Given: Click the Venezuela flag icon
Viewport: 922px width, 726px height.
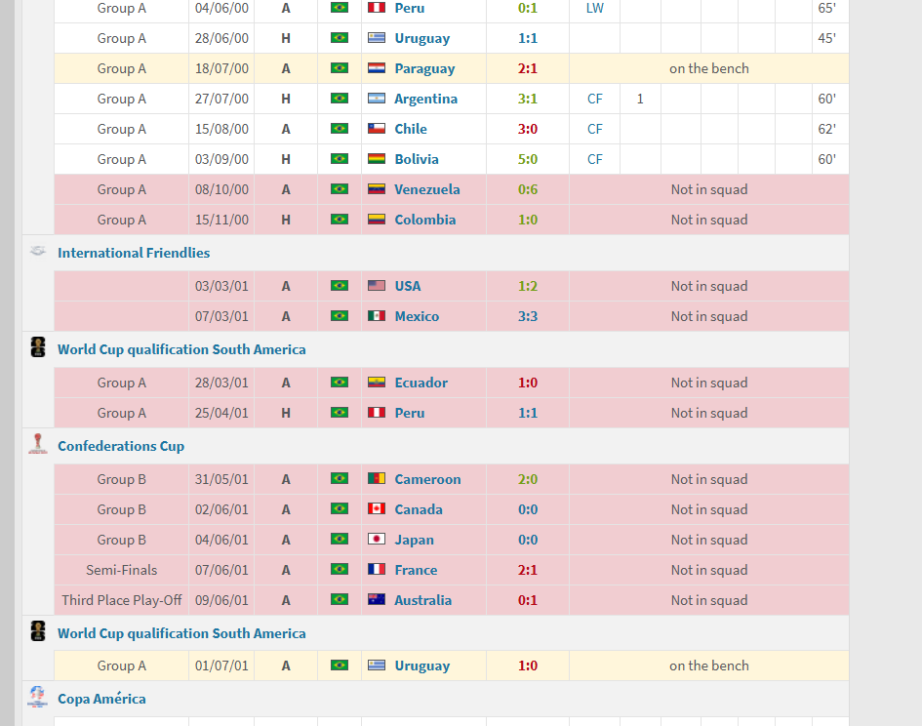Looking at the screenshot, I should click(377, 189).
